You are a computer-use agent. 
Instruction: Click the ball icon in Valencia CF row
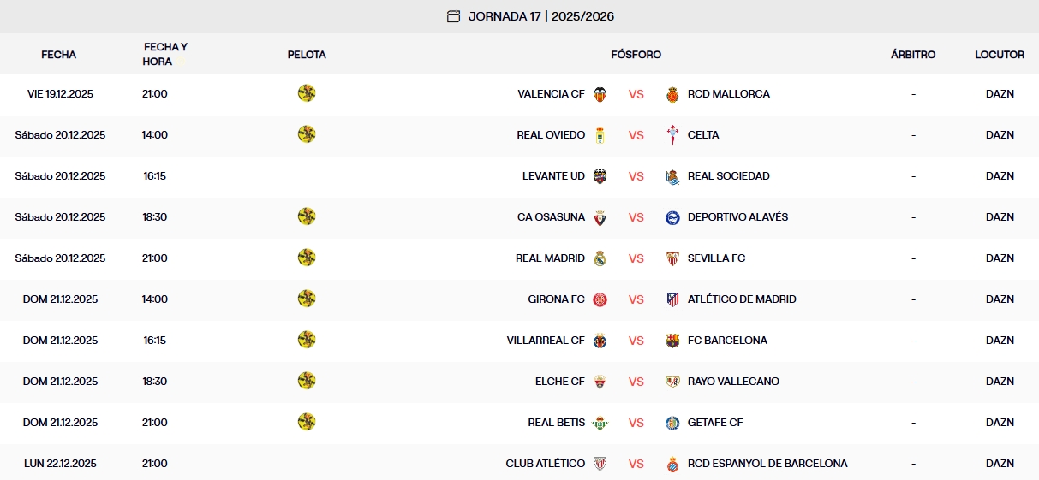click(x=307, y=93)
